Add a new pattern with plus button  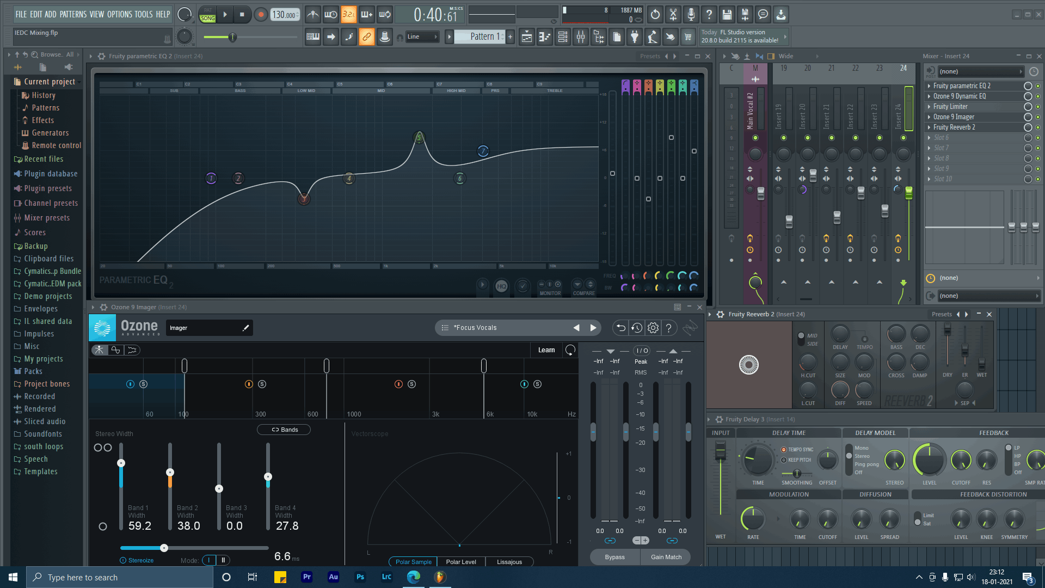pyautogui.click(x=511, y=37)
